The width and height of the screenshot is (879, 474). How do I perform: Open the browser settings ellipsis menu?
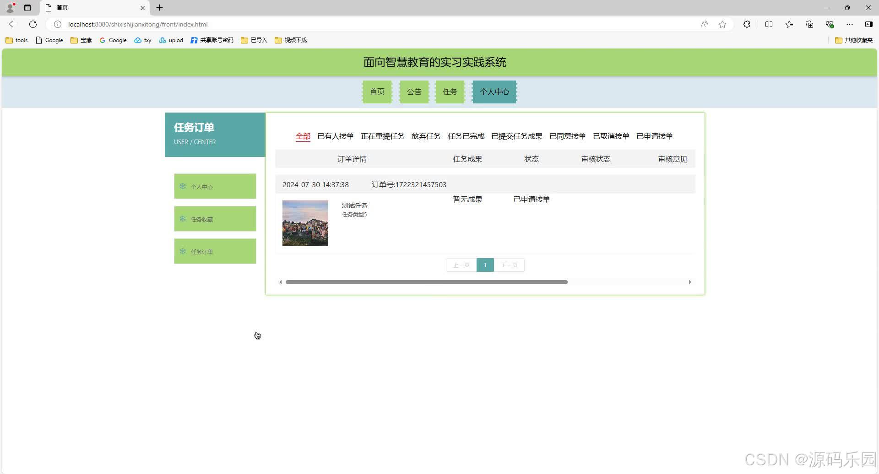850,24
